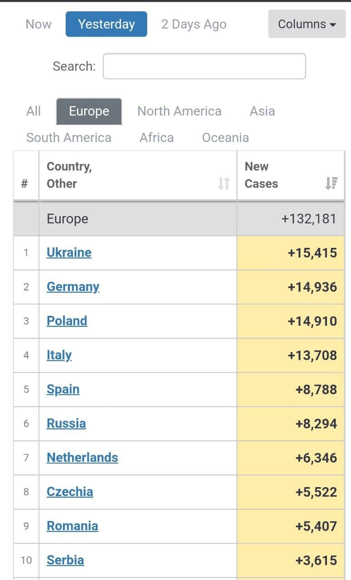Open the All countries view
The width and height of the screenshot is (351, 580).
[33, 111]
